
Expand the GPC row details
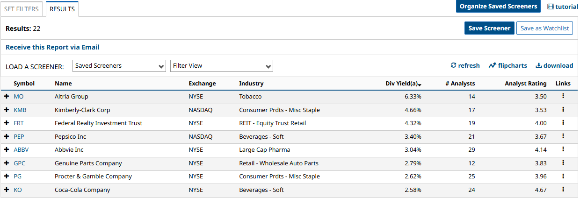pos(7,163)
